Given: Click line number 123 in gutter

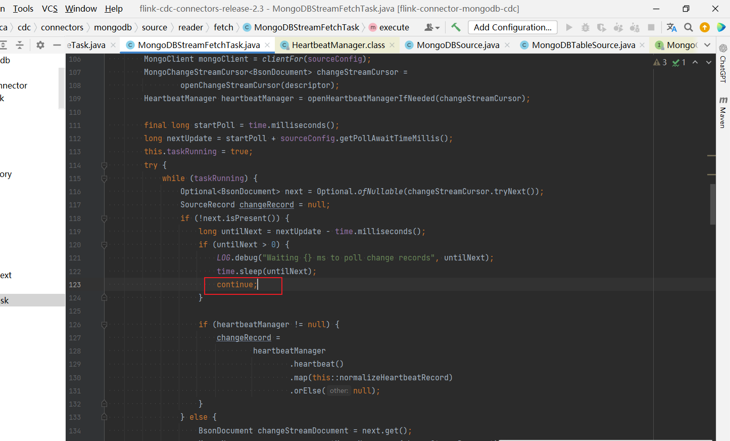Looking at the screenshot, I should click(x=75, y=285).
